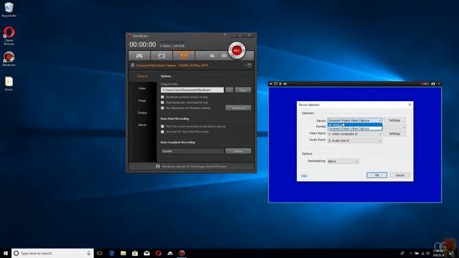Screen dimensions: 459x258
Task: Select the Driver item on desktop
Action: 9,84
